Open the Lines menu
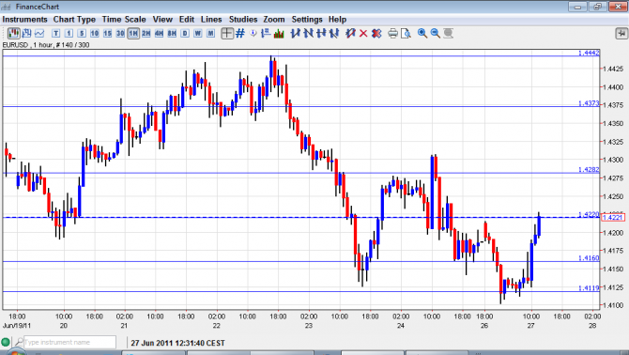 pyautogui.click(x=211, y=20)
